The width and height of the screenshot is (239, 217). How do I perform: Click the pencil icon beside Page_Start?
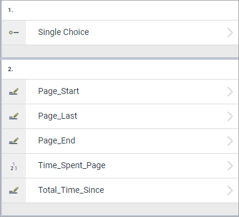14,92
